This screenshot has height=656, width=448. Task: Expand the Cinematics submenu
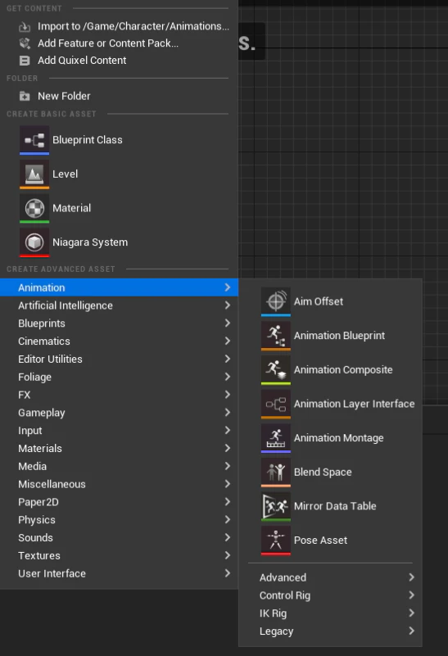[x=120, y=342]
